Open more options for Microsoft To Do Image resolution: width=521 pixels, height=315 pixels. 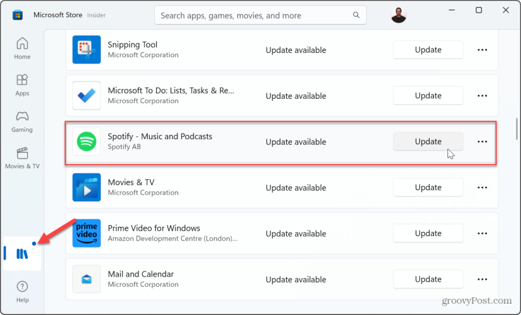tap(482, 96)
